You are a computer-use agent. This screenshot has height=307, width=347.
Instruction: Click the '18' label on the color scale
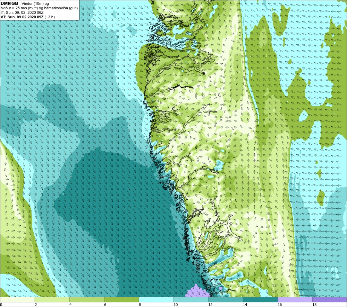pyautogui.click(x=314, y=305)
